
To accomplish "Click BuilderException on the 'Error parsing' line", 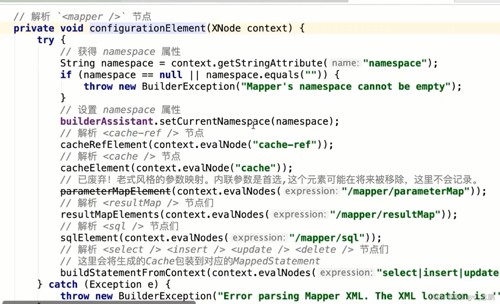I will click(x=165, y=296).
